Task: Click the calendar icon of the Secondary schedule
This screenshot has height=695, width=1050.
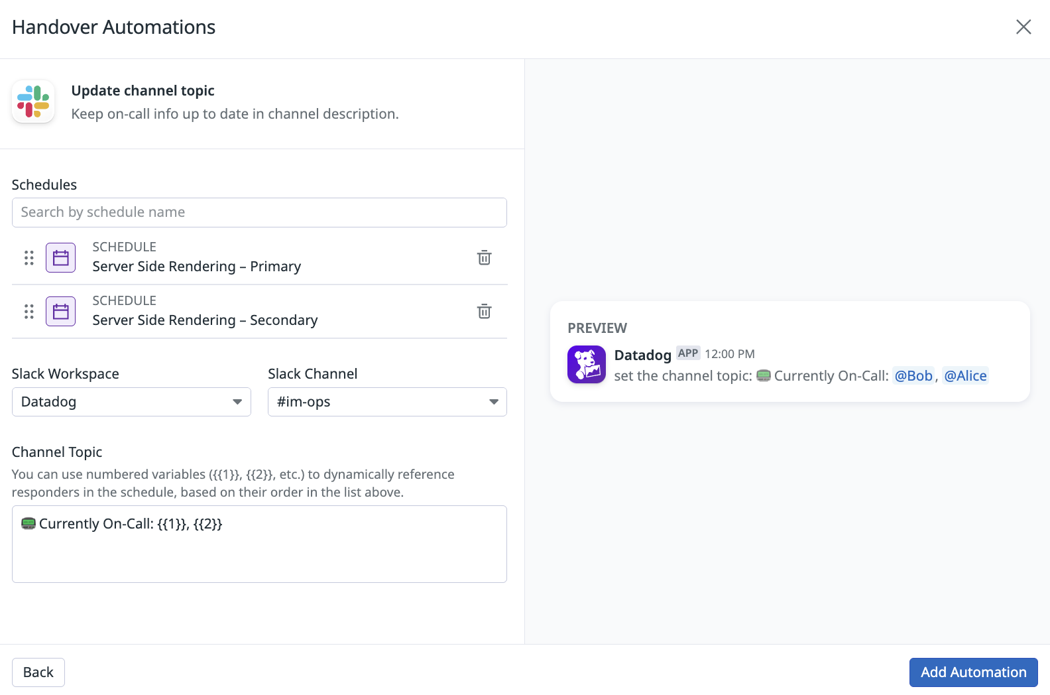Action: [x=60, y=311]
